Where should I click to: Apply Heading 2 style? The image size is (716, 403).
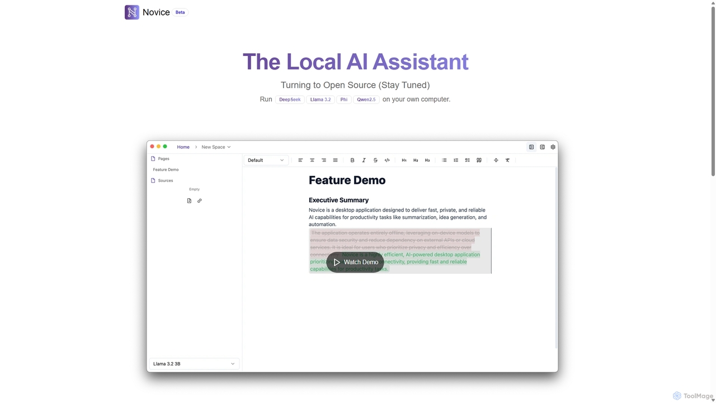(x=416, y=160)
